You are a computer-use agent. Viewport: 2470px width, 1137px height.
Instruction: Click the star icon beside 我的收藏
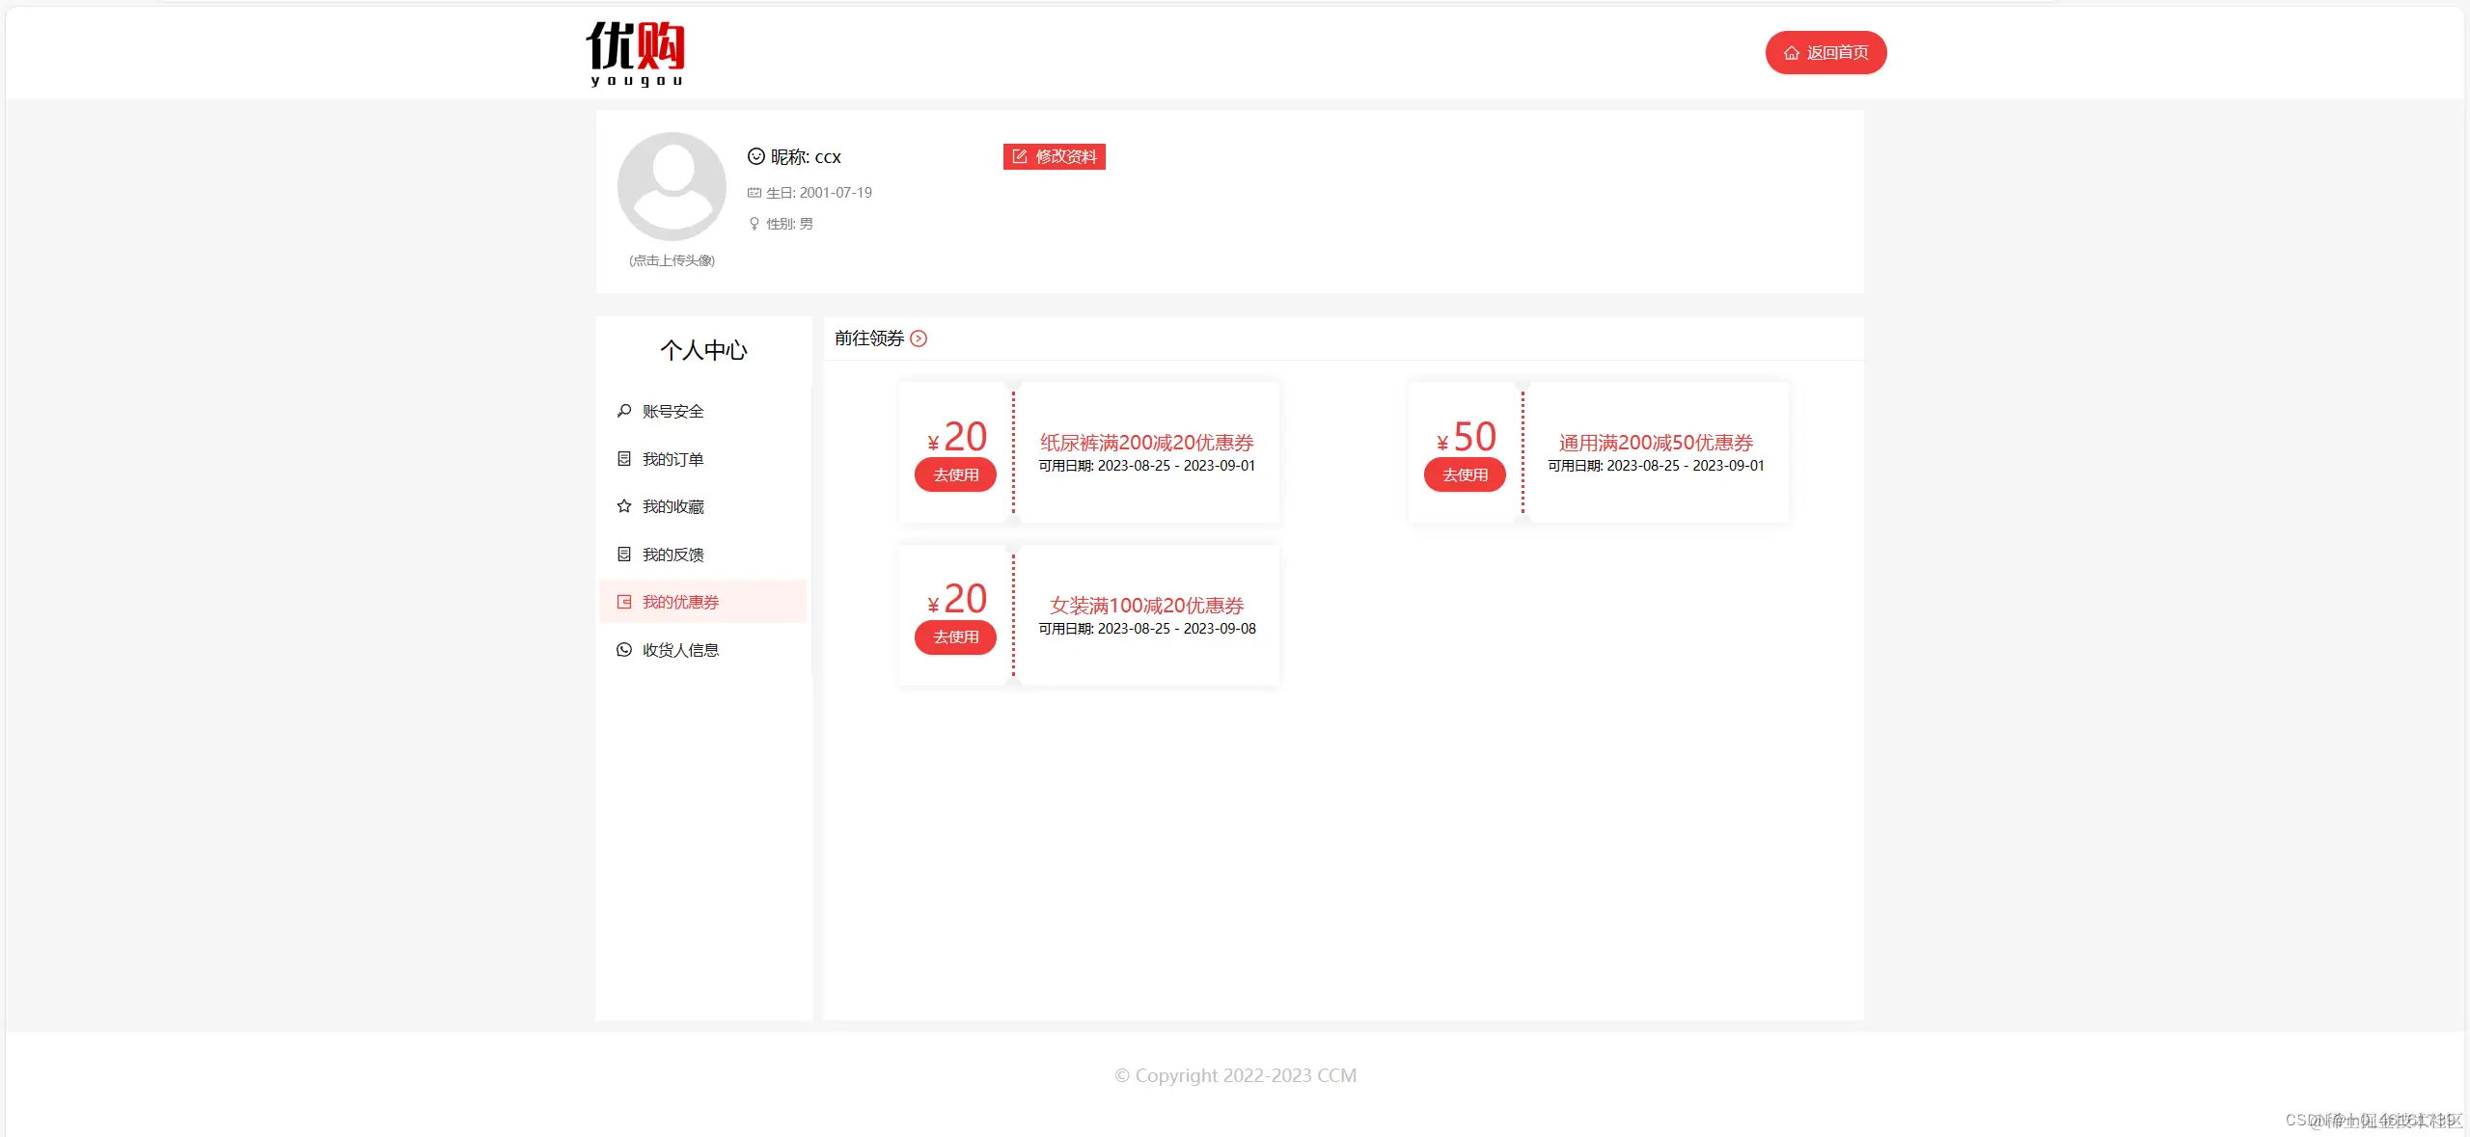pyautogui.click(x=624, y=506)
